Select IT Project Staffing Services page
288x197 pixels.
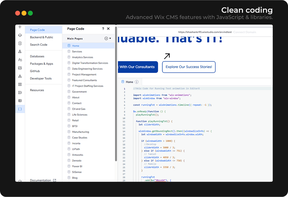pyautogui.click(x=88, y=86)
